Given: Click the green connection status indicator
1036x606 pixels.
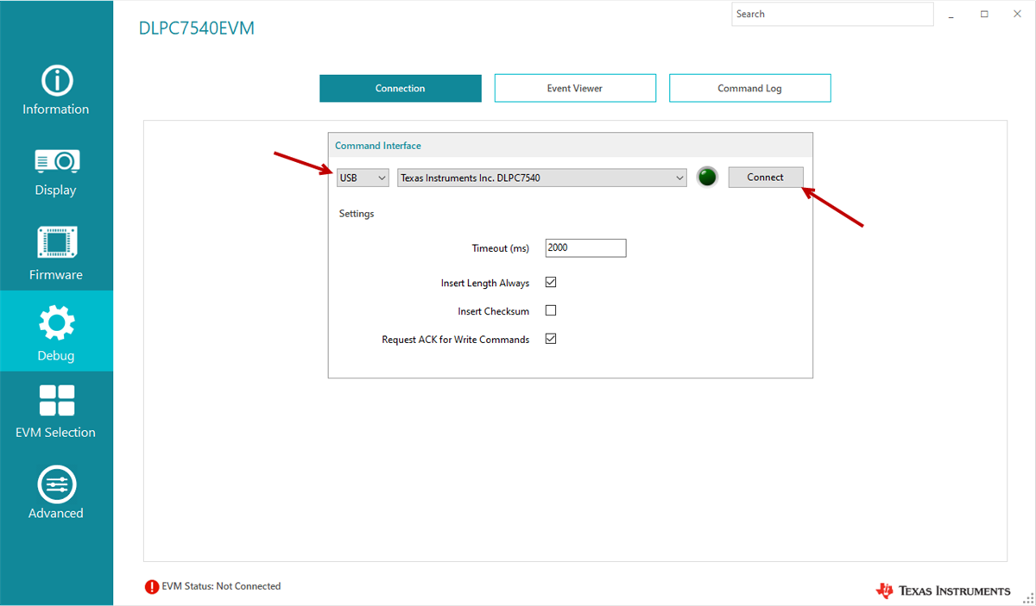Looking at the screenshot, I should [x=707, y=178].
